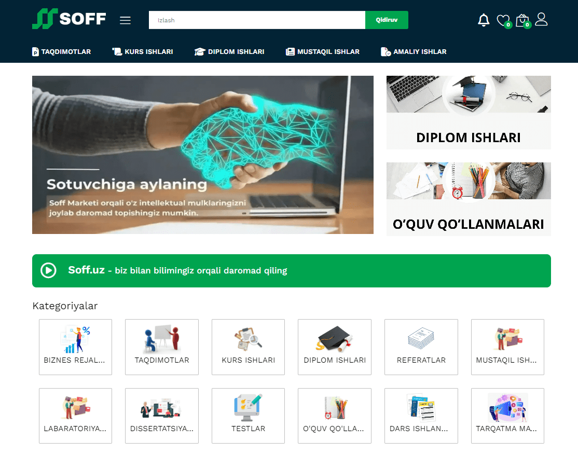Select the REFERATLAR category card
This screenshot has width=578, height=455.
click(421, 347)
